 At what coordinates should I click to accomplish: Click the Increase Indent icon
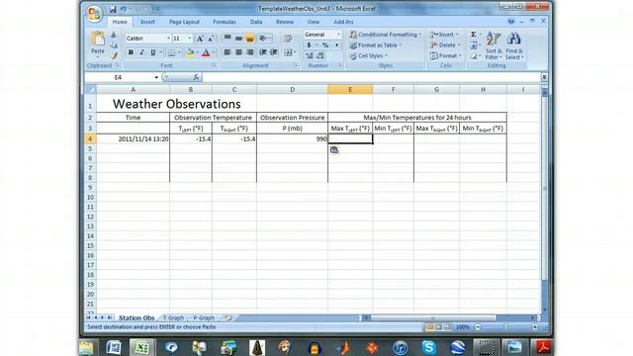274,52
